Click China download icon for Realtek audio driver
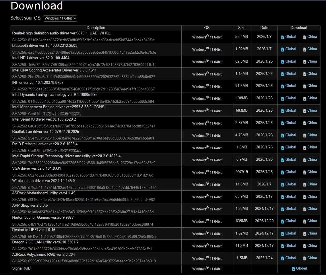Viewport: 326px width, 275px height. [x=304, y=37]
